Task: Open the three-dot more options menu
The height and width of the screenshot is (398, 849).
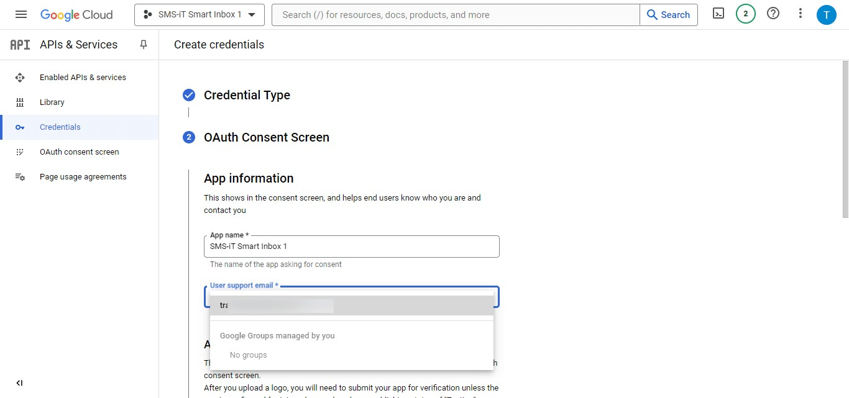Action: [x=800, y=13]
